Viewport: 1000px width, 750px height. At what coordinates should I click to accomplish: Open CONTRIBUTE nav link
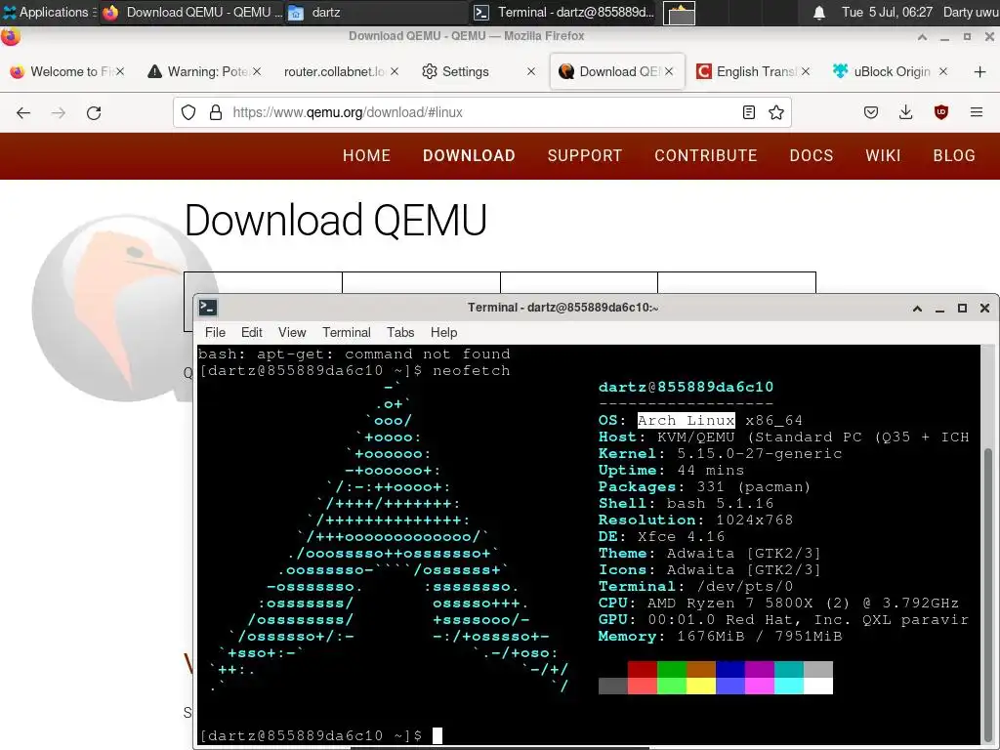click(x=705, y=155)
